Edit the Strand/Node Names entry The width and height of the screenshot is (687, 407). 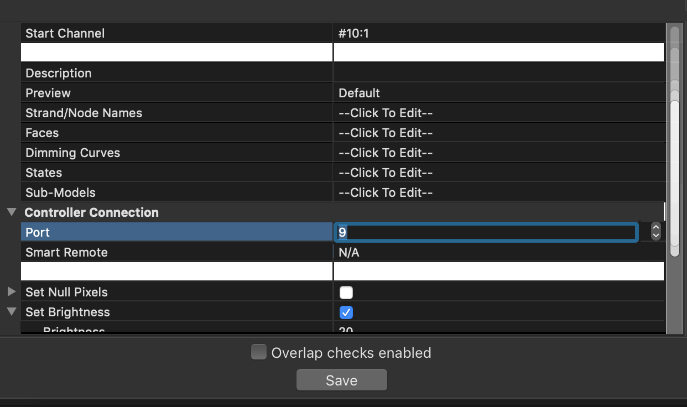386,113
